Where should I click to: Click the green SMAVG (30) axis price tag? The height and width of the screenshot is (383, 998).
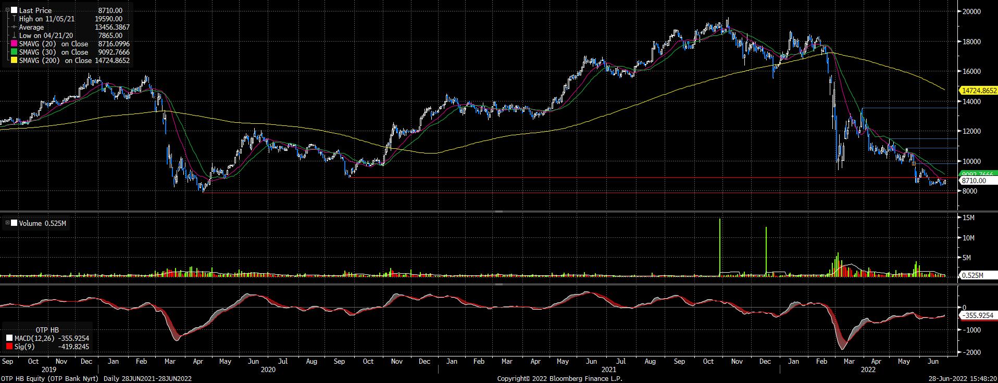click(978, 174)
